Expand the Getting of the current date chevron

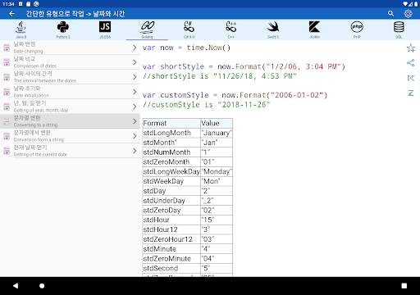coord(135,151)
